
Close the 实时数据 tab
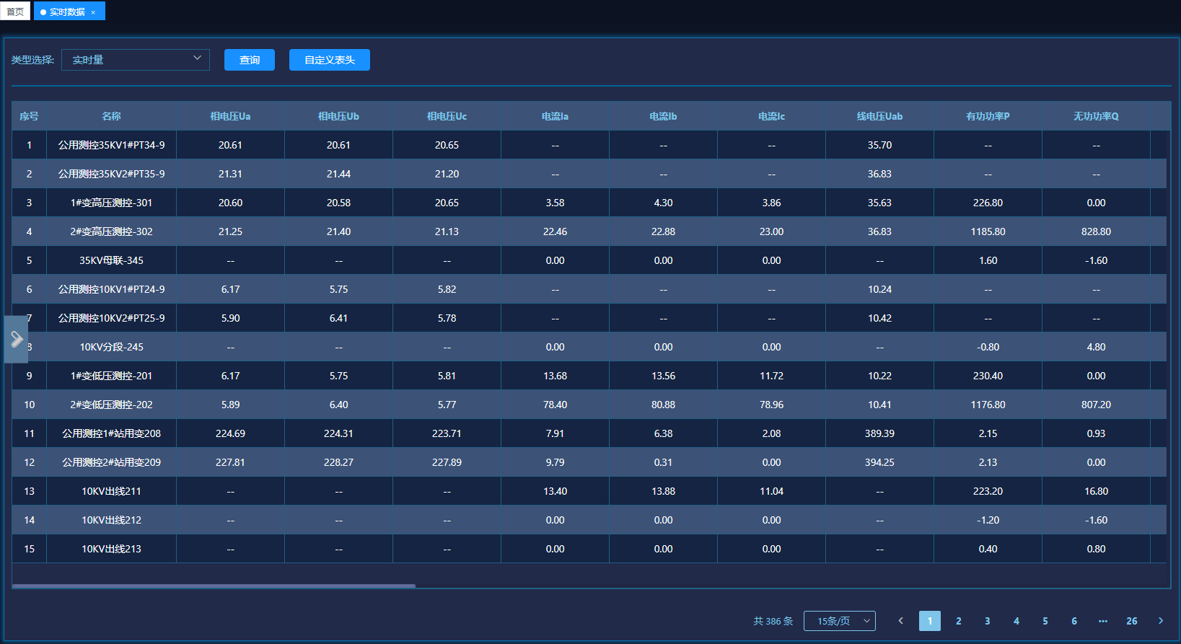(93, 12)
